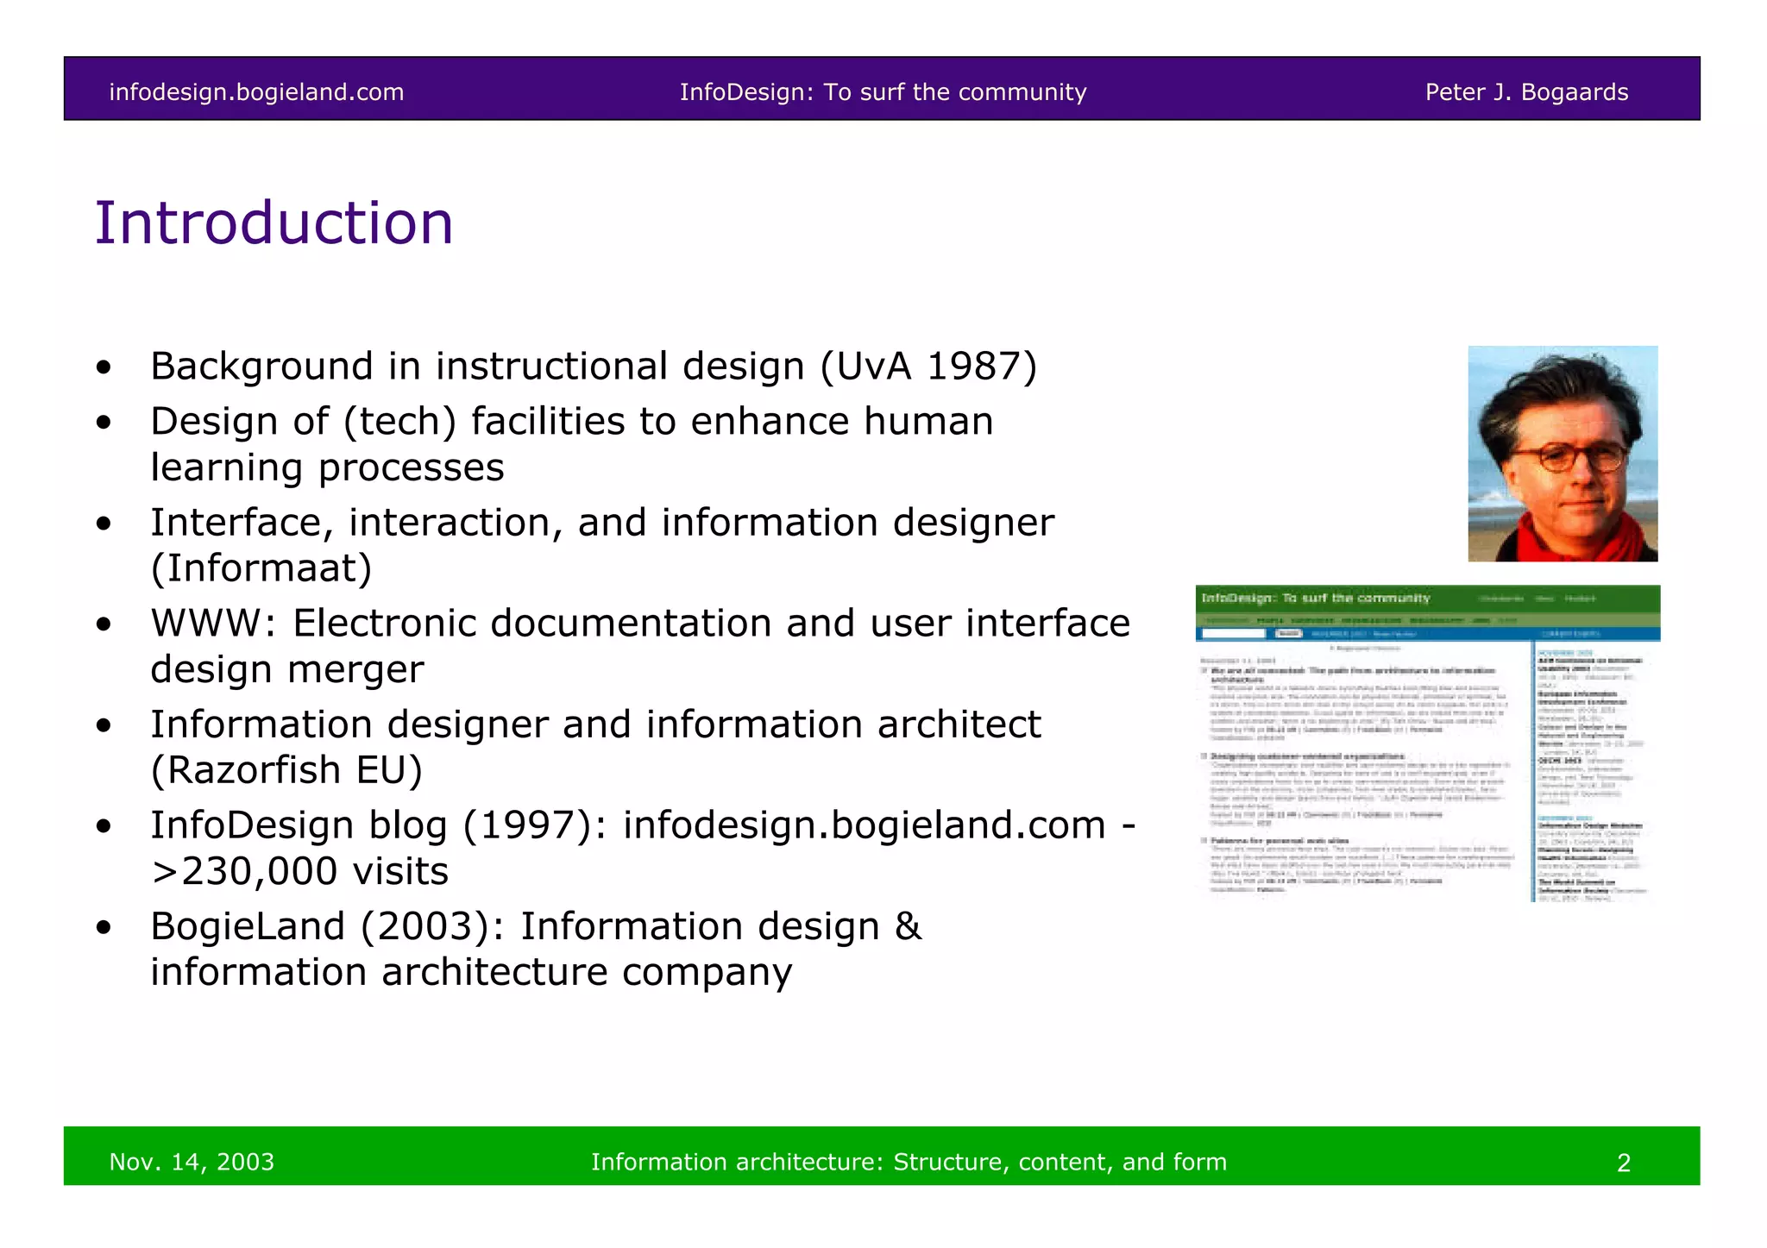Click the search field in the blog screenshot

[x=1232, y=634]
